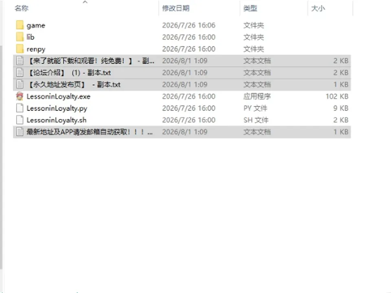Click the type "文件夹" in the renpy row
Viewport: 391px width, 293px height.
pos(254,49)
